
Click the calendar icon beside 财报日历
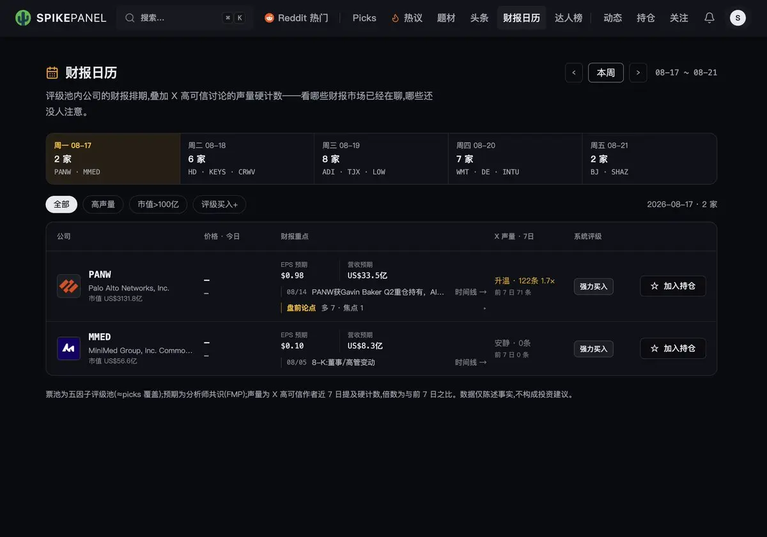[52, 73]
